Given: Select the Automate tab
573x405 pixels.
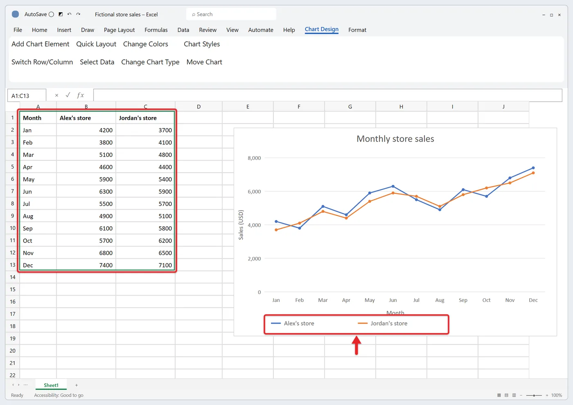Looking at the screenshot, I should point(261,30).
